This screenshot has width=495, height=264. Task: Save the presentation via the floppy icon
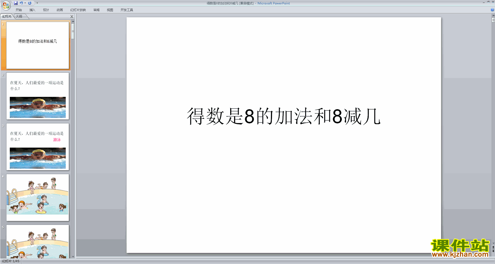click(16, 3)
